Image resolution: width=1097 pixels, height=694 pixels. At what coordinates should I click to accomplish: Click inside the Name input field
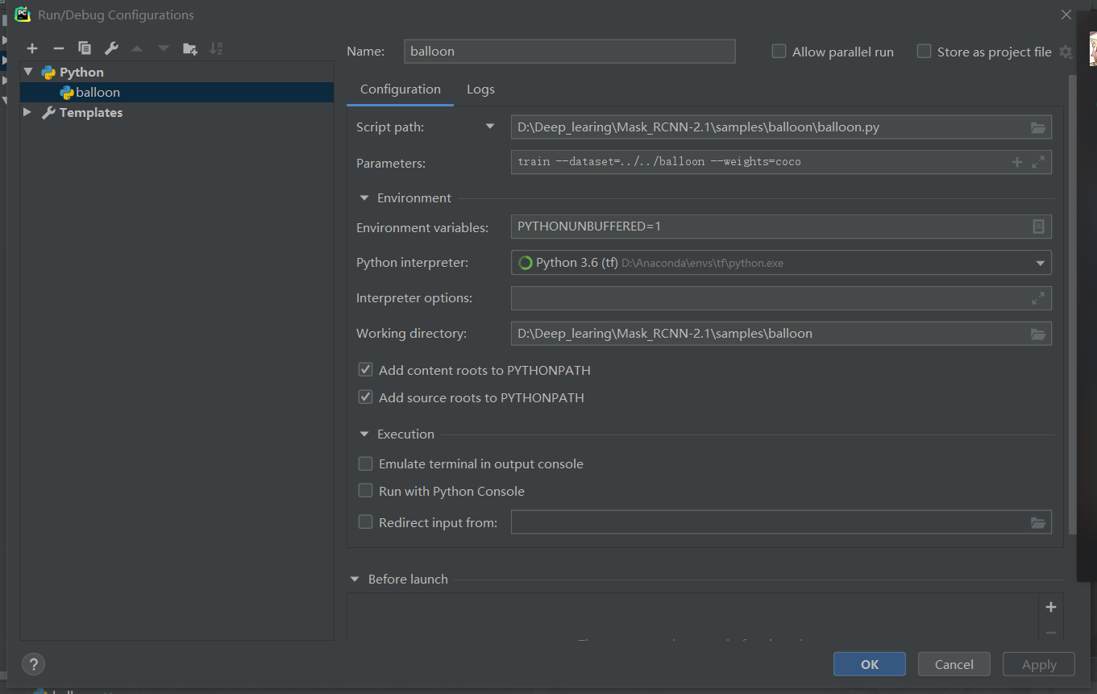coord(569,52)
